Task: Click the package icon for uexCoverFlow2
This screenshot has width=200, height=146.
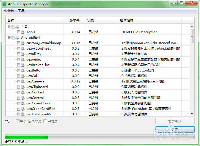Action: coord(23,103)
